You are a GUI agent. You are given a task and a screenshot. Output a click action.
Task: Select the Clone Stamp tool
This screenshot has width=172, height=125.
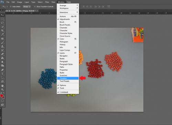click(x=2, y=46)
